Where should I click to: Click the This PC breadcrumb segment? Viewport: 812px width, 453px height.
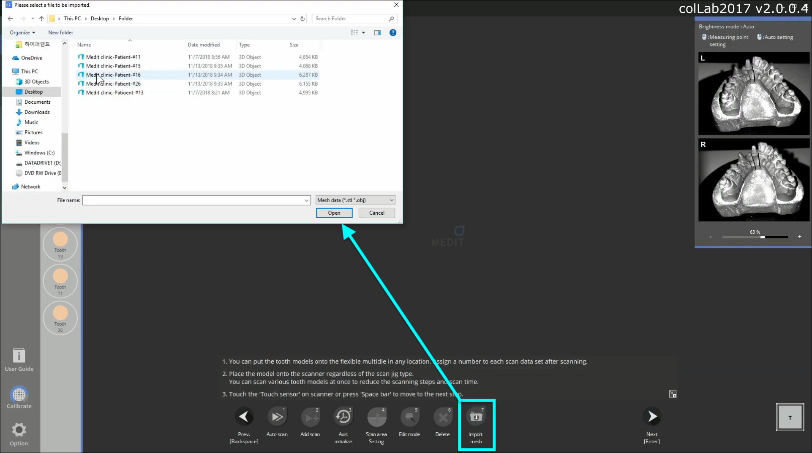tap(72, 19)
